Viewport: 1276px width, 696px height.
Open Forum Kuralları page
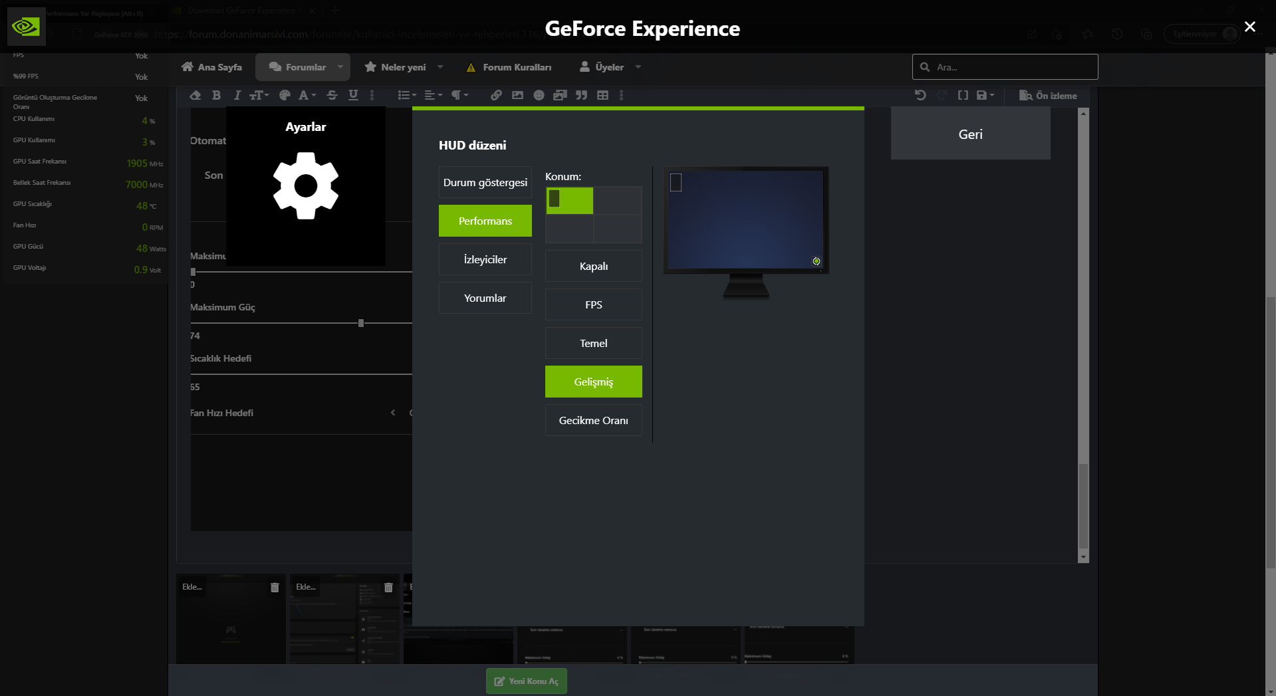[x=509, y=67]
